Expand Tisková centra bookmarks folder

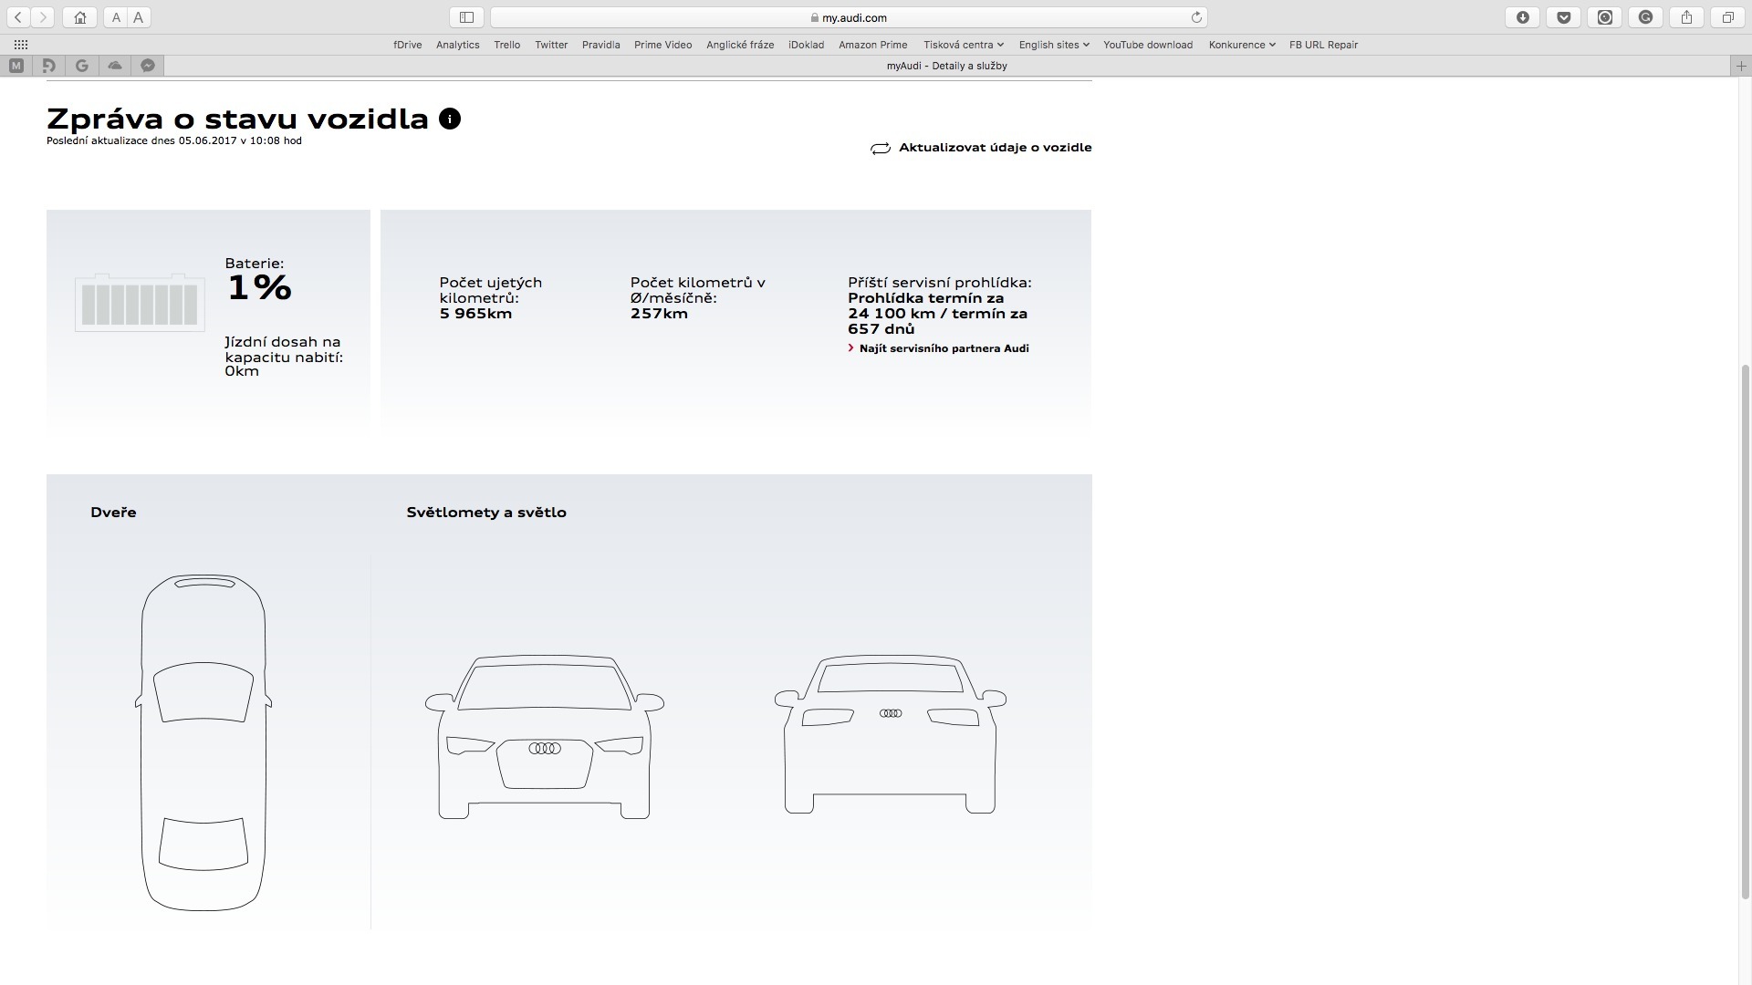pyautogui.click(x=963, y=45)
